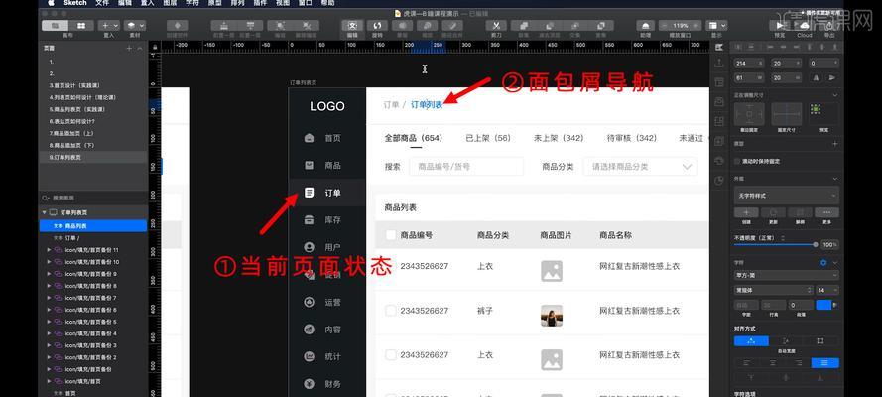Click the 内容 content sidebar icon
Image resolution: width=882 pixels, height=397 pixels.
309,329
